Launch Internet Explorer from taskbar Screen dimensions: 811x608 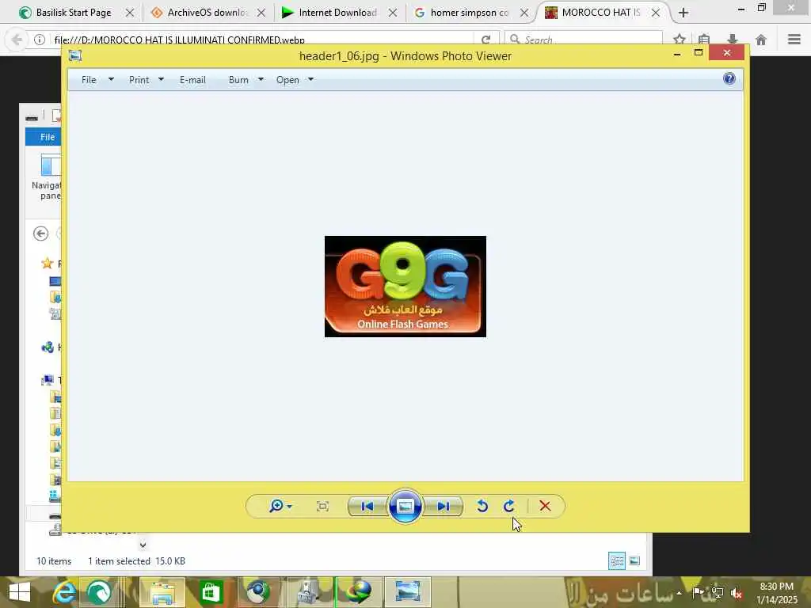coord(65,592)
